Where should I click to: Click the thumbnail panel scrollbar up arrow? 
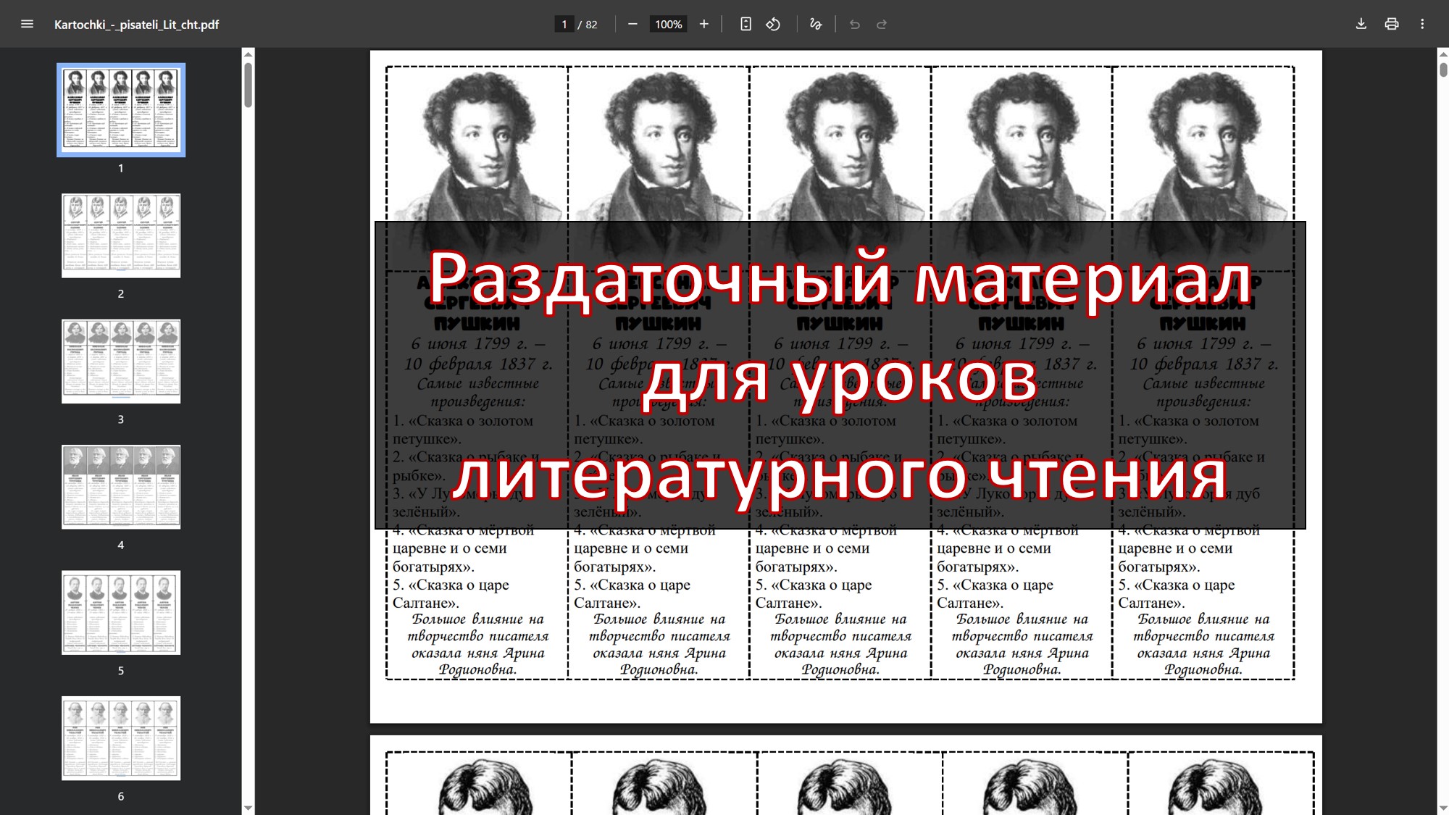(x=248, y=54)
